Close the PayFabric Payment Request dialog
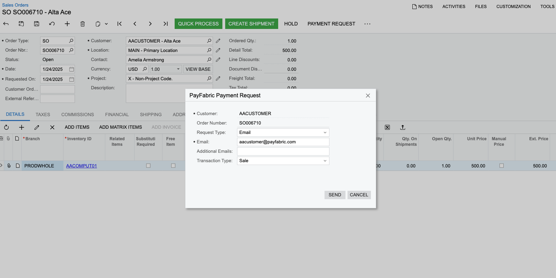The image size is (556, 278). [368, 96]
